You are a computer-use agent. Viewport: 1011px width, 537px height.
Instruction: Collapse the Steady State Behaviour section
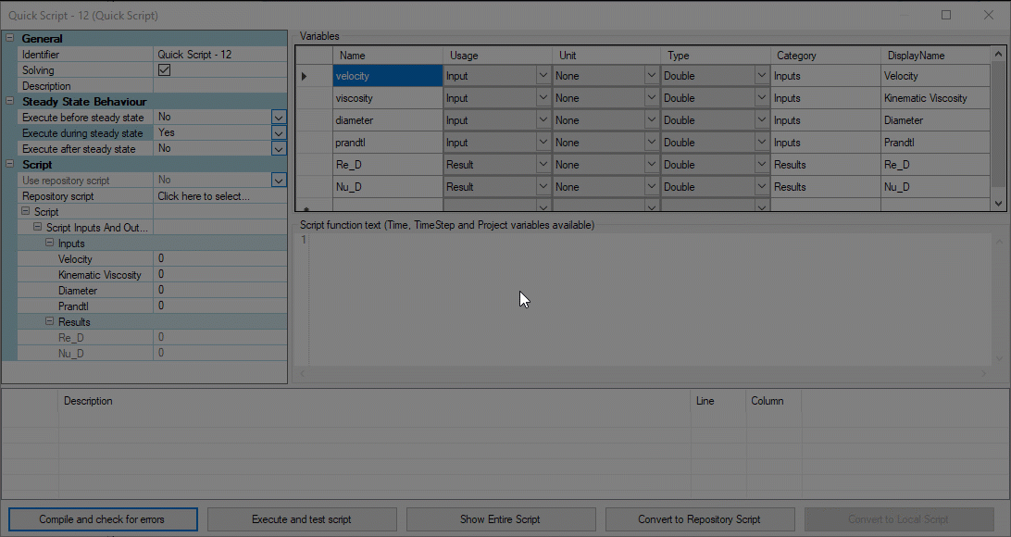(x=10, y=102)
